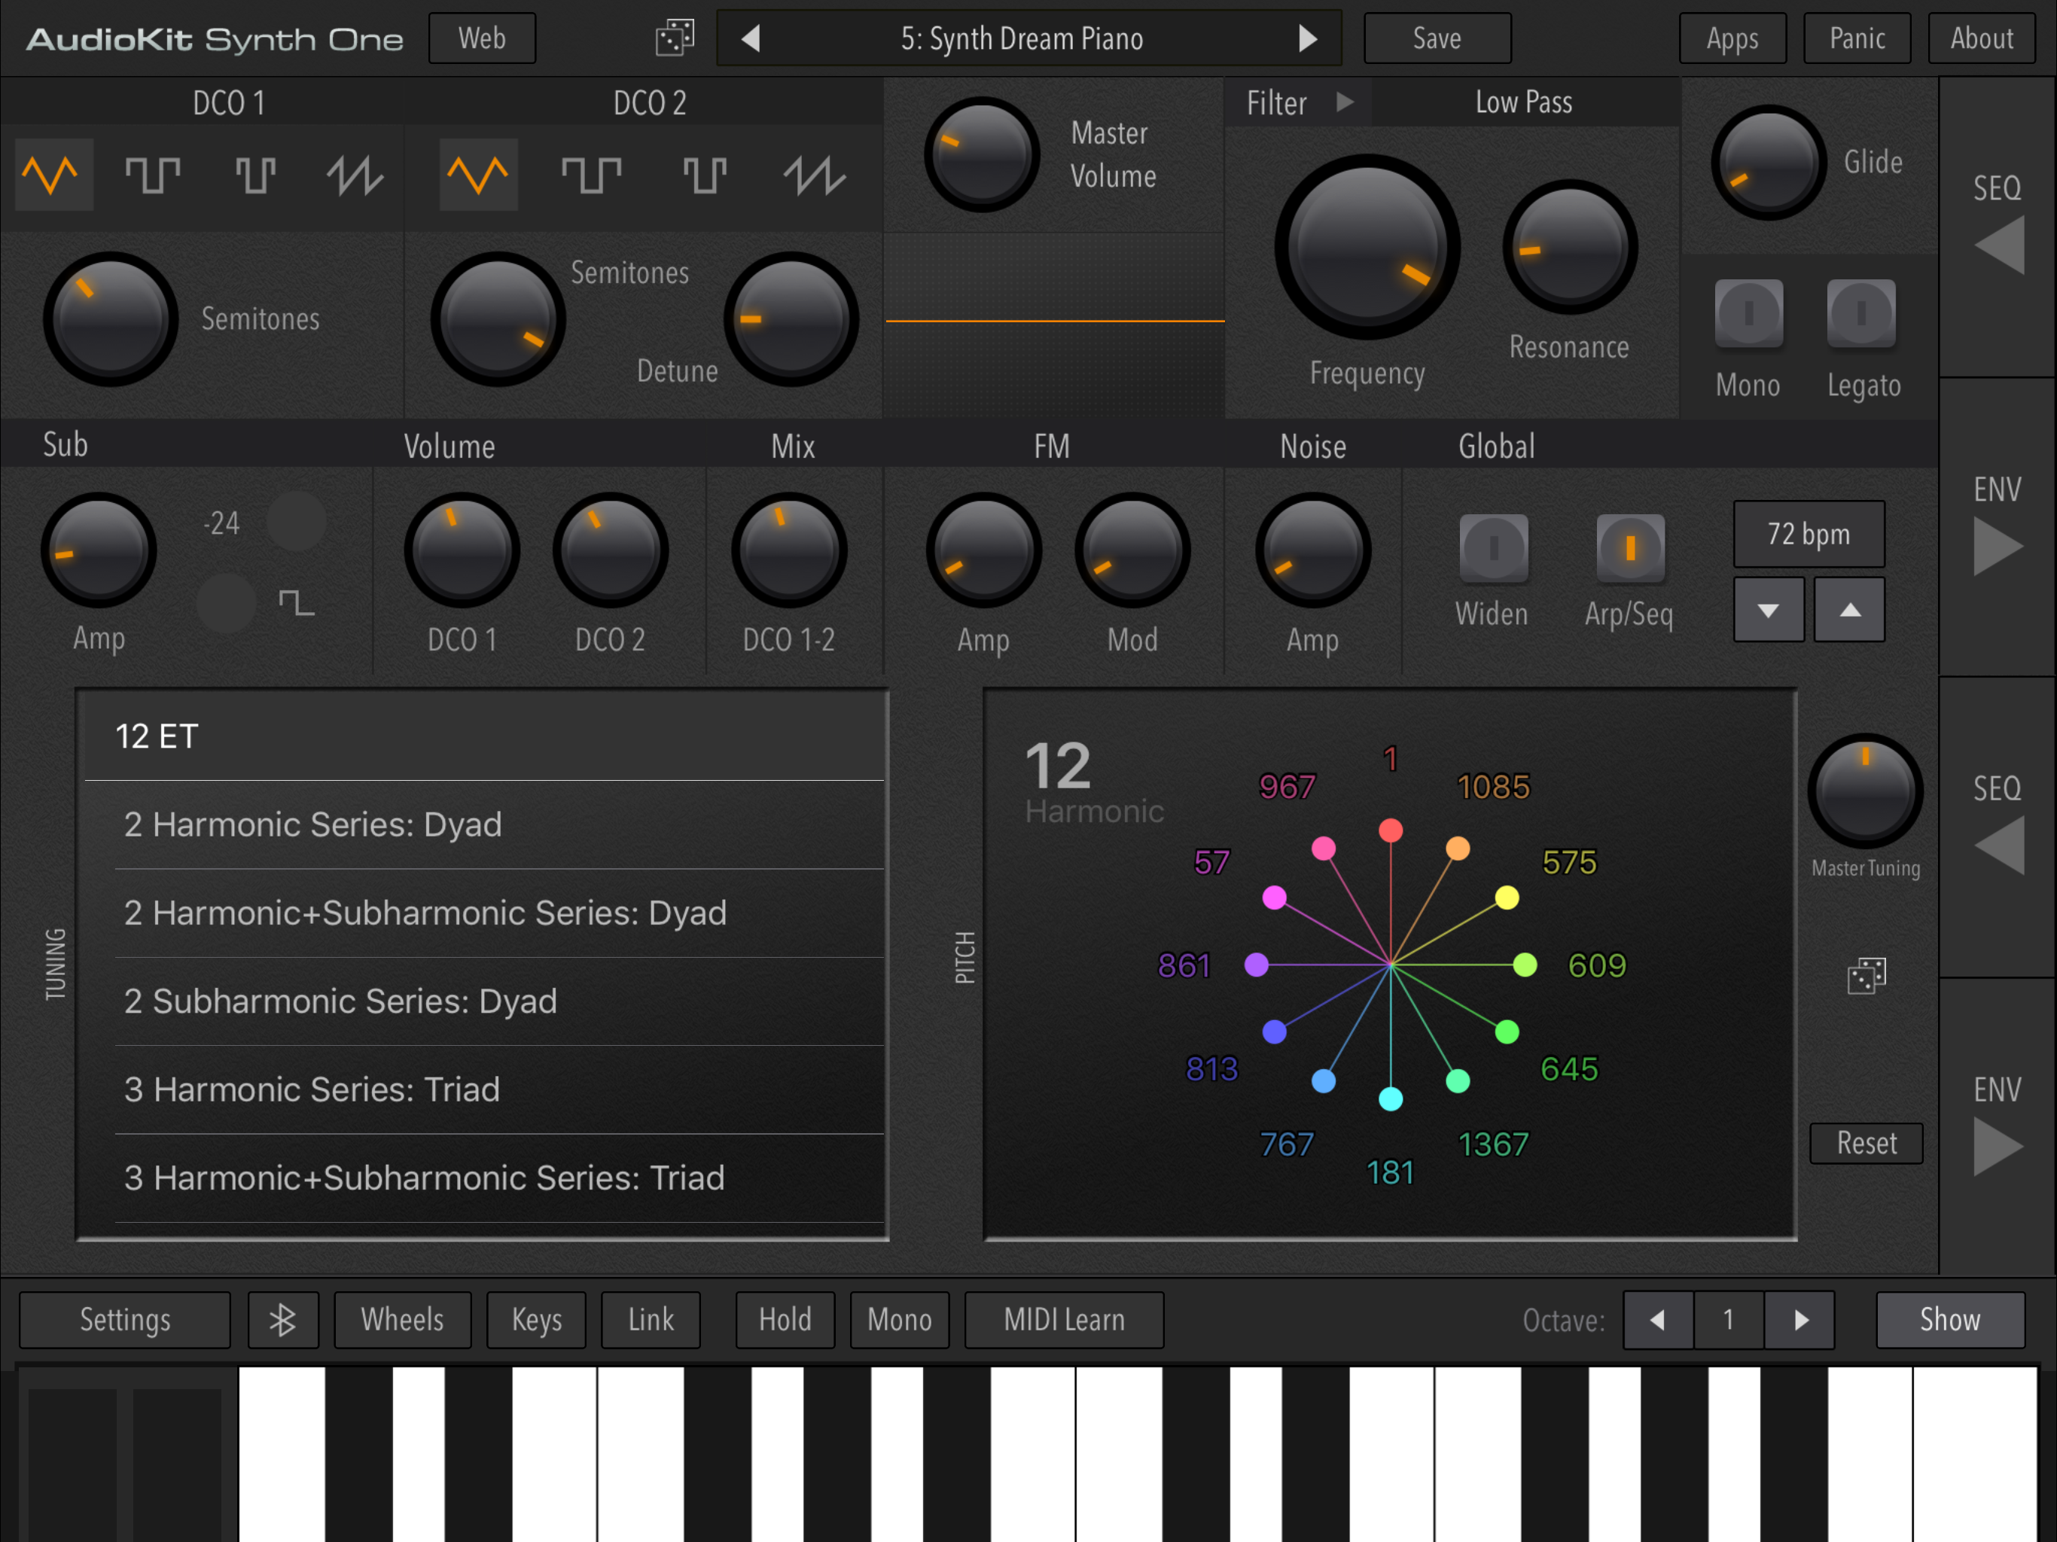Expand Filter type arrow
The width and height of the screenshot is (2057, 1542).
(x=1345, y=102)
